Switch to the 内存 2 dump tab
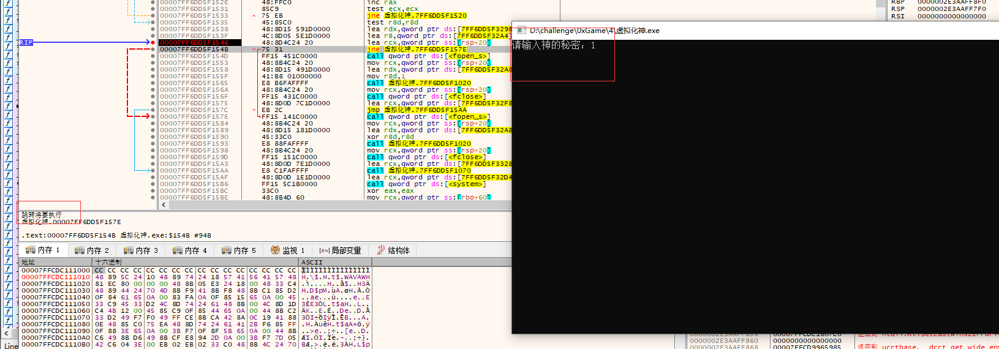The width and height of the screenshot is (999, 349). [91, 250]
